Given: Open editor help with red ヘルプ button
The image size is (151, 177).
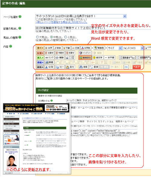Looking at the screenshot, I should click(x=137, y=67).
